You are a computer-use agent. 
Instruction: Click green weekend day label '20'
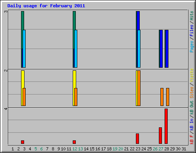click(121, 149)
